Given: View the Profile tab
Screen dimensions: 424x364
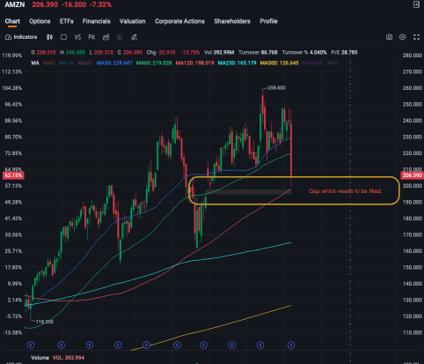Looking at the screenshot, I should (x=268, y=21).
